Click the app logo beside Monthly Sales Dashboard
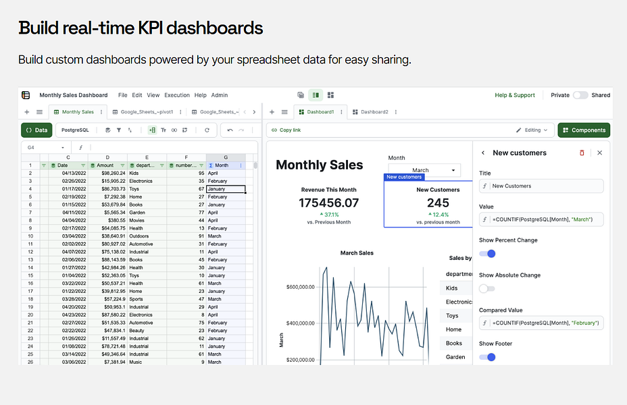Screen dimensions: 627x405 (x=26, y=95)
